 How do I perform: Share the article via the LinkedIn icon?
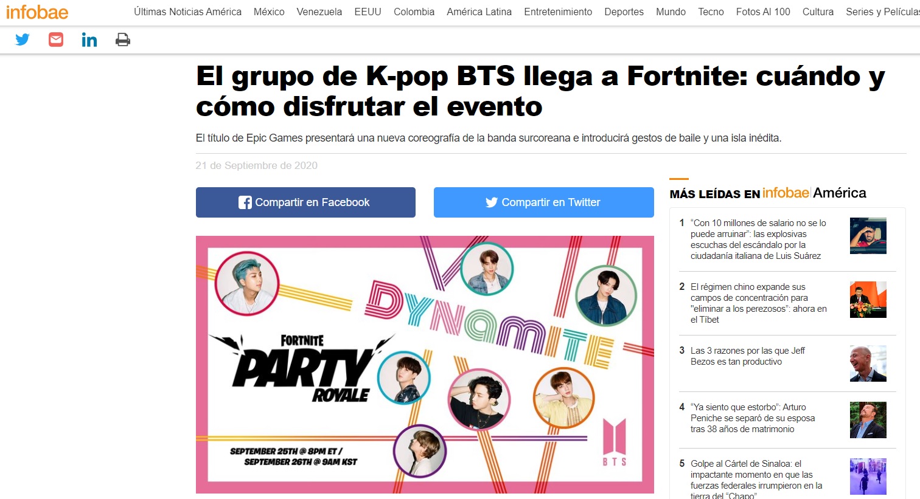pyautogui.click(x=89, y=40)
